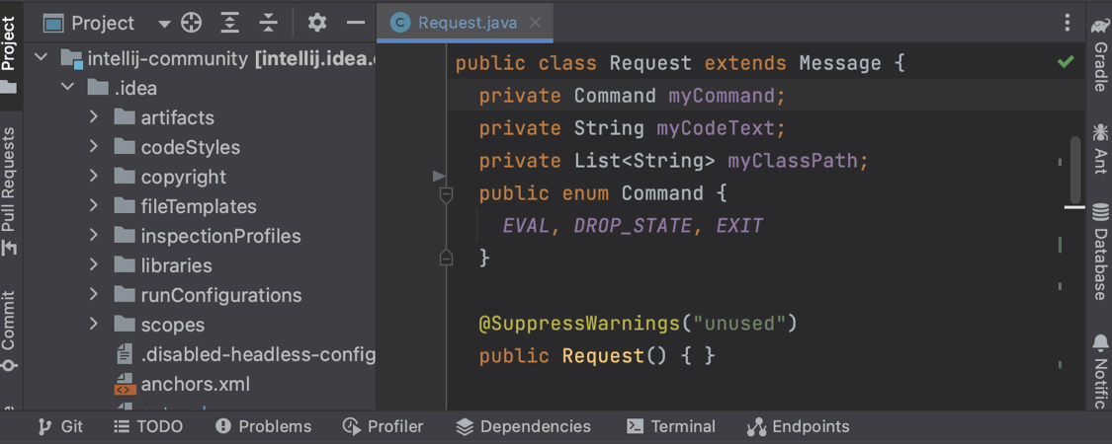Image resolution: width=1112 pixels, height=444 pixels.
Task: Open the Database side panel
Action: (1099, 252)
